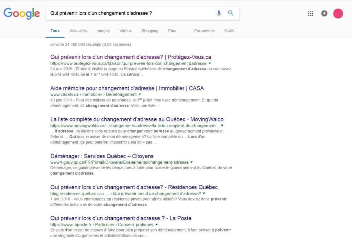Switch to the Vidéos tab
The image size is (352, 240).
tap(125, 31)
